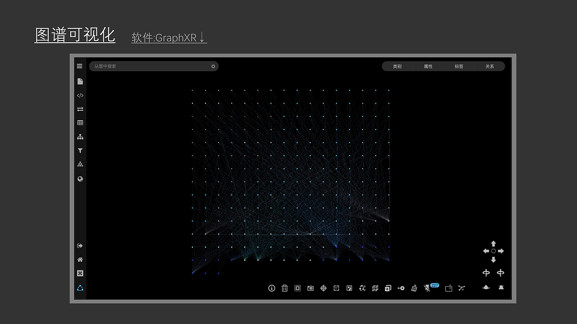This screenshot has height=324, width=577.
Task: Open the info panel via the i icon
Action: tap(271, 288)
